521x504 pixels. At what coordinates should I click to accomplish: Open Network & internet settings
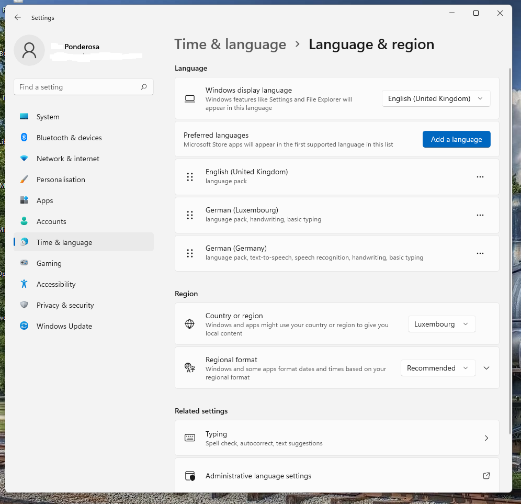click(83, 159)
